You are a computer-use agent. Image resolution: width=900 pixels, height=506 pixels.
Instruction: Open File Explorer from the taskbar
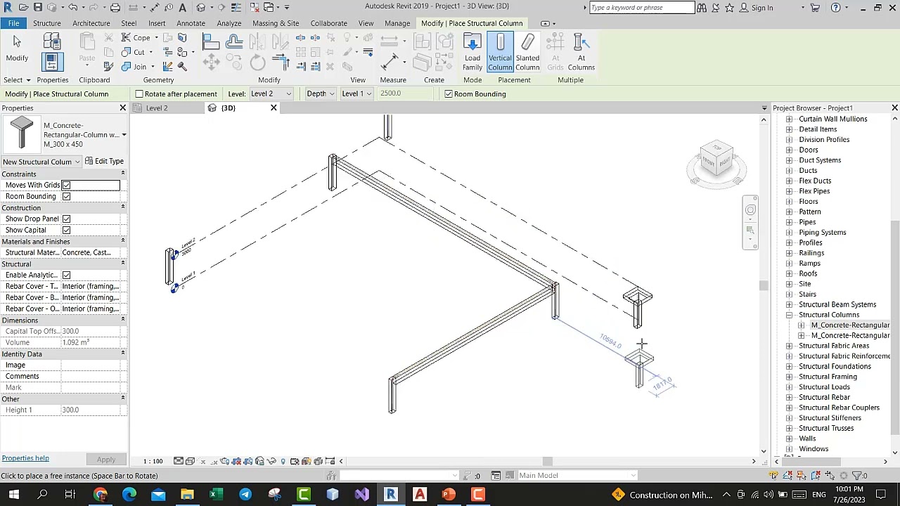click(187, 495)
